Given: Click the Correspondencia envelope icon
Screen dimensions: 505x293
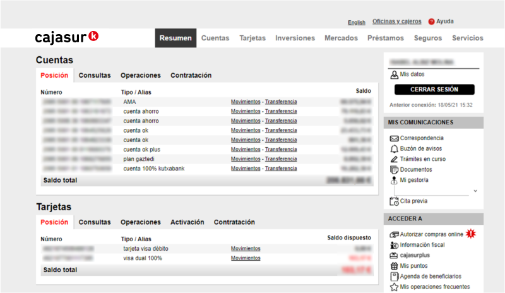Looking at the screenshot, I should pos(394,138).
